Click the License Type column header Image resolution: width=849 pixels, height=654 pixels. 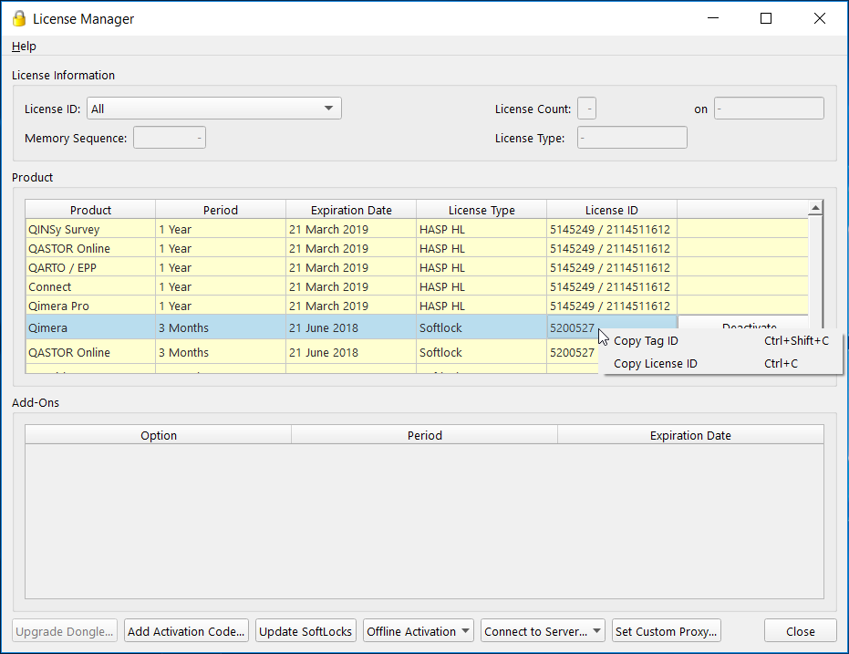(x=481, y=210)
